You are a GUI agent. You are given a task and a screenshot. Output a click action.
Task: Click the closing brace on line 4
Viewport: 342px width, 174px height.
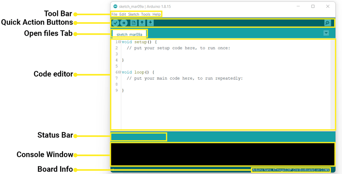(123, 60)
